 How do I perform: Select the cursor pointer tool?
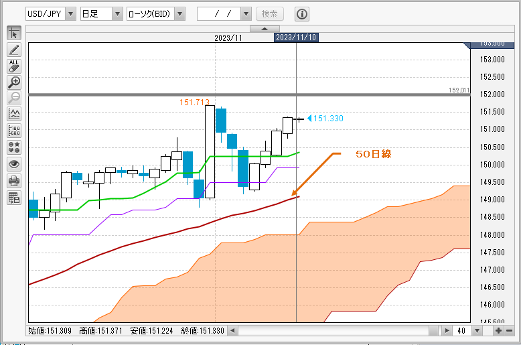[x=14, y=33]
